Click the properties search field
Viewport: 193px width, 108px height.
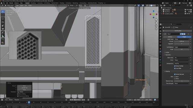(x=176, y=24)
